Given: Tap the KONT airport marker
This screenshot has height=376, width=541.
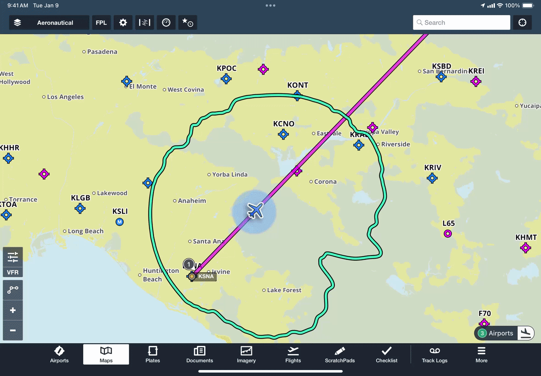Looking at the screenshot, I should [298, 95].
